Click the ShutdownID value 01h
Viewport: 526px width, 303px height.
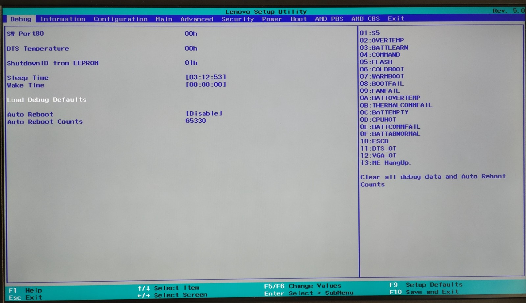[191, 63]
